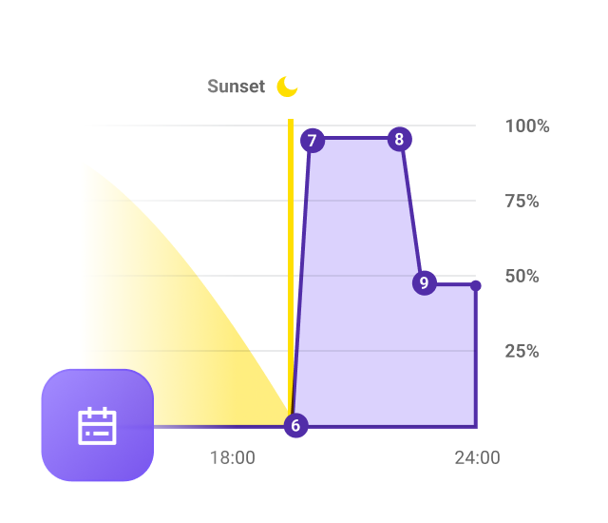Click the Sunset label text

[x=236, y=87]
